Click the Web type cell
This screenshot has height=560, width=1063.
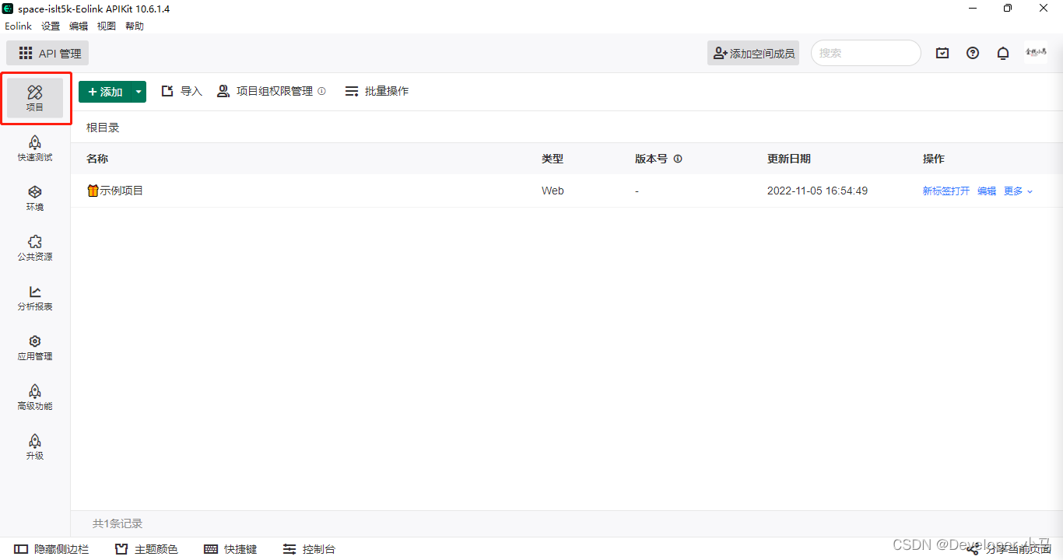(x=553, y=191)
